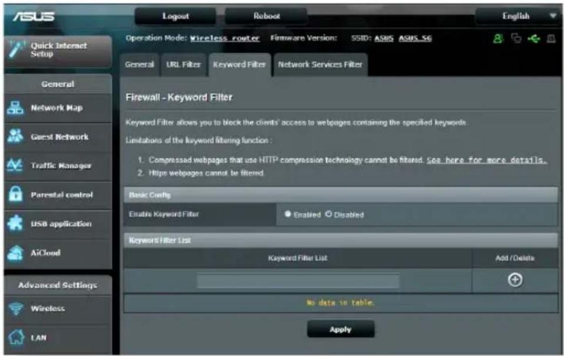Image resolution: width=564 pixels, height=356 pixels.
Task: Select the Keyword Filter tab
Action: point(239,65)
